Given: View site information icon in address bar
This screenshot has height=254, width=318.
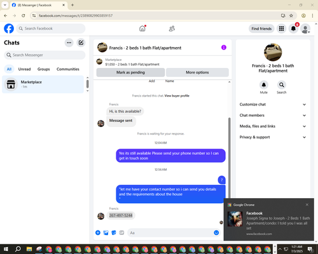Looking at the screenshot, I should point(34,15).
